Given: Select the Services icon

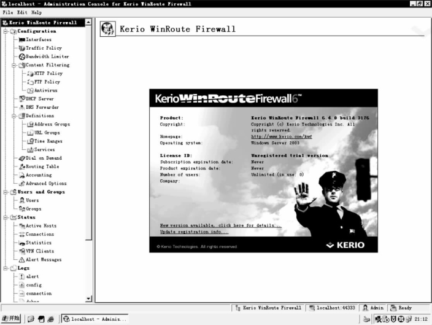Looking at the screenshot, I should (x=30, y=150).
